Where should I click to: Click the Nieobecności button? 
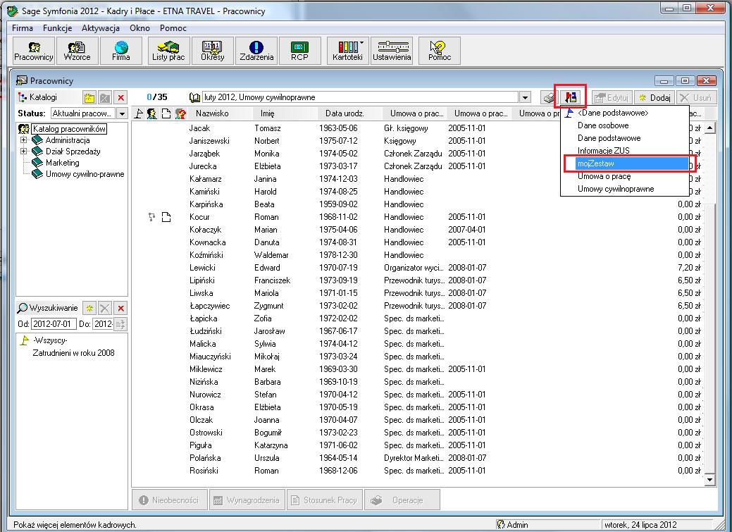(170, 500)
